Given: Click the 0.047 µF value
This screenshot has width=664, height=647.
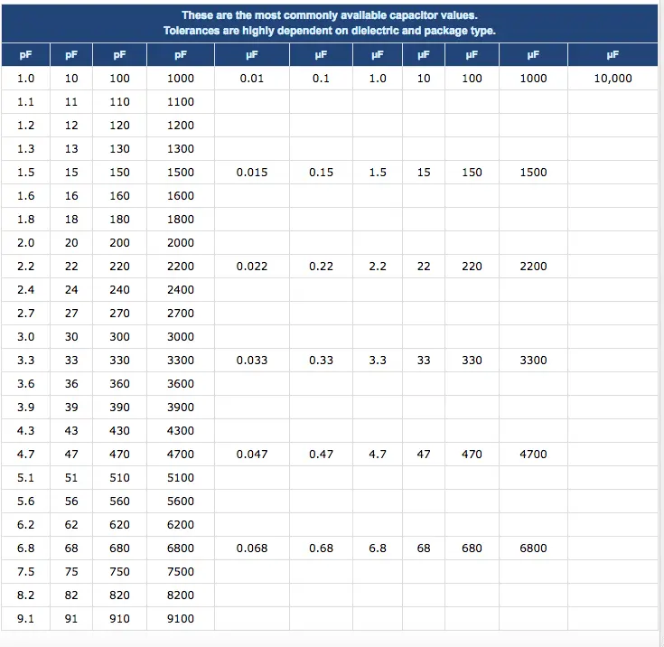Looking at the screenshot, I should click(x=252, y=455).
